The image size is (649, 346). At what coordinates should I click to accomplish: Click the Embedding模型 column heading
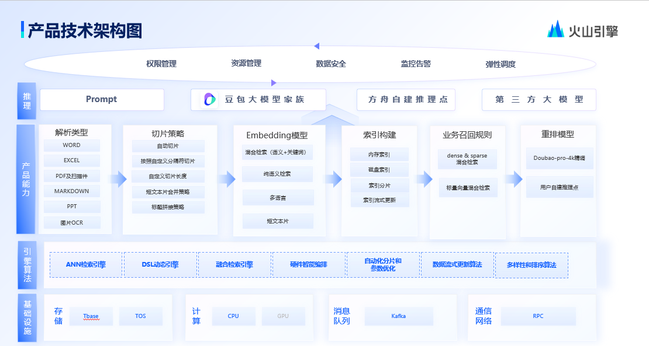click(277, 135)
